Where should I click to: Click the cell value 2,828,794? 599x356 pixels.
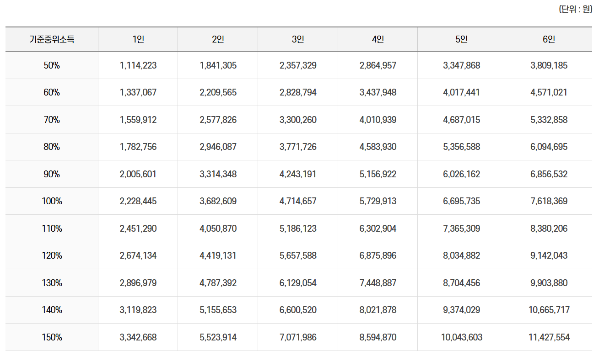coord(298,92)
